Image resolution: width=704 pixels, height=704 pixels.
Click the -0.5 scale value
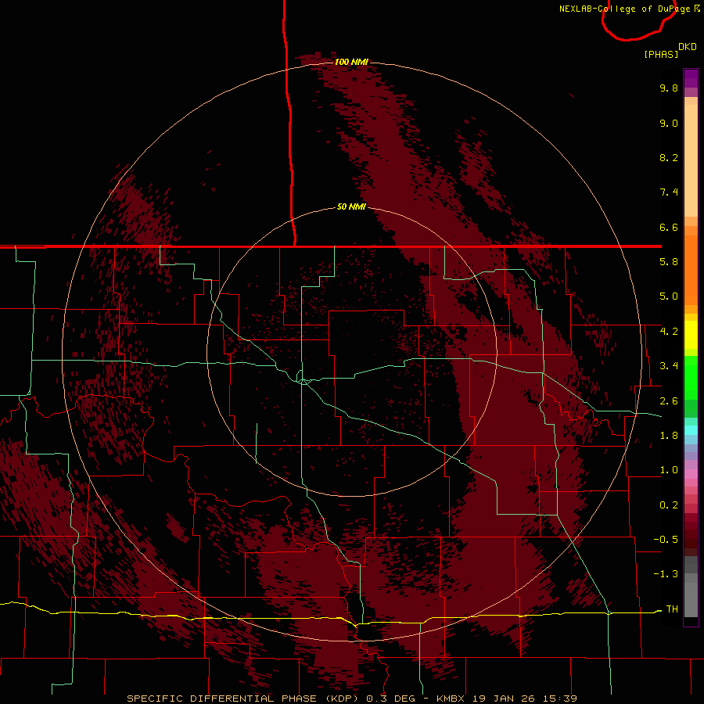pos(666,540)
